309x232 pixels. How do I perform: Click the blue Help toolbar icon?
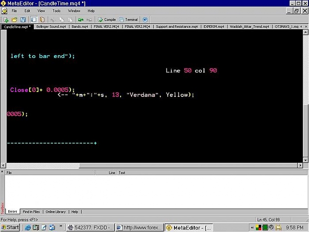point(145,19)
